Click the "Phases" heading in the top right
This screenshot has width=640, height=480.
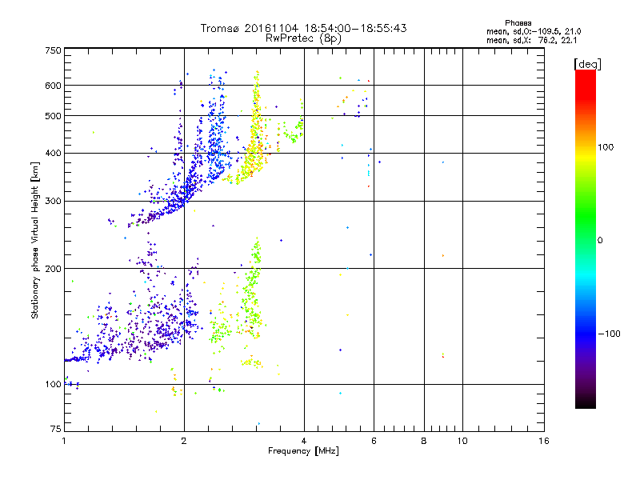[518, 23]
